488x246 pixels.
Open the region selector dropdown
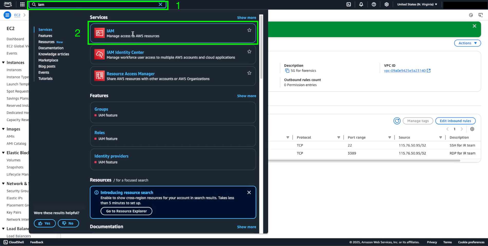pyautogui.click(x=417, y=4)
